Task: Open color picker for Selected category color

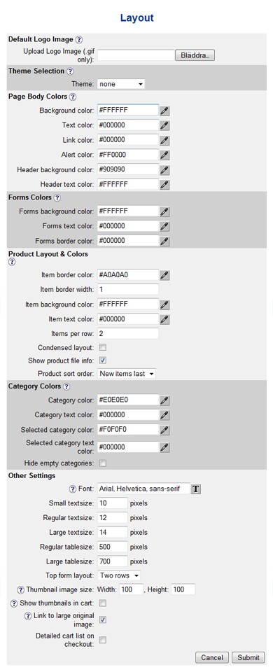Action: 164,430
